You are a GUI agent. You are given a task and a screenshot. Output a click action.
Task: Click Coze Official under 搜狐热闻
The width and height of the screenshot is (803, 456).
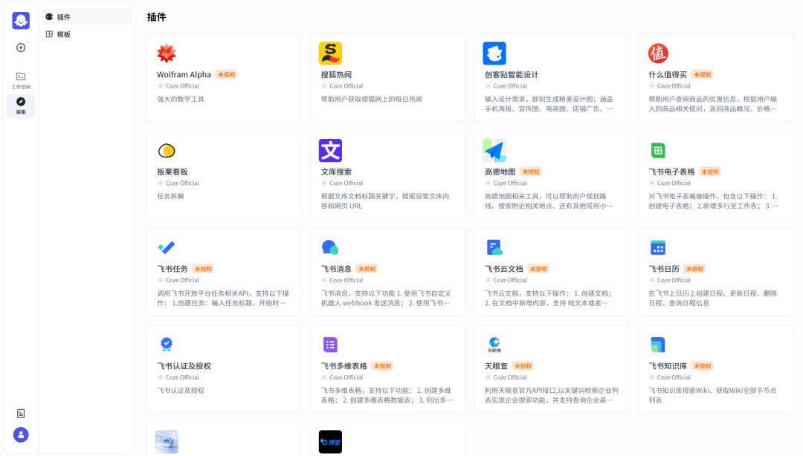point(346,86)
